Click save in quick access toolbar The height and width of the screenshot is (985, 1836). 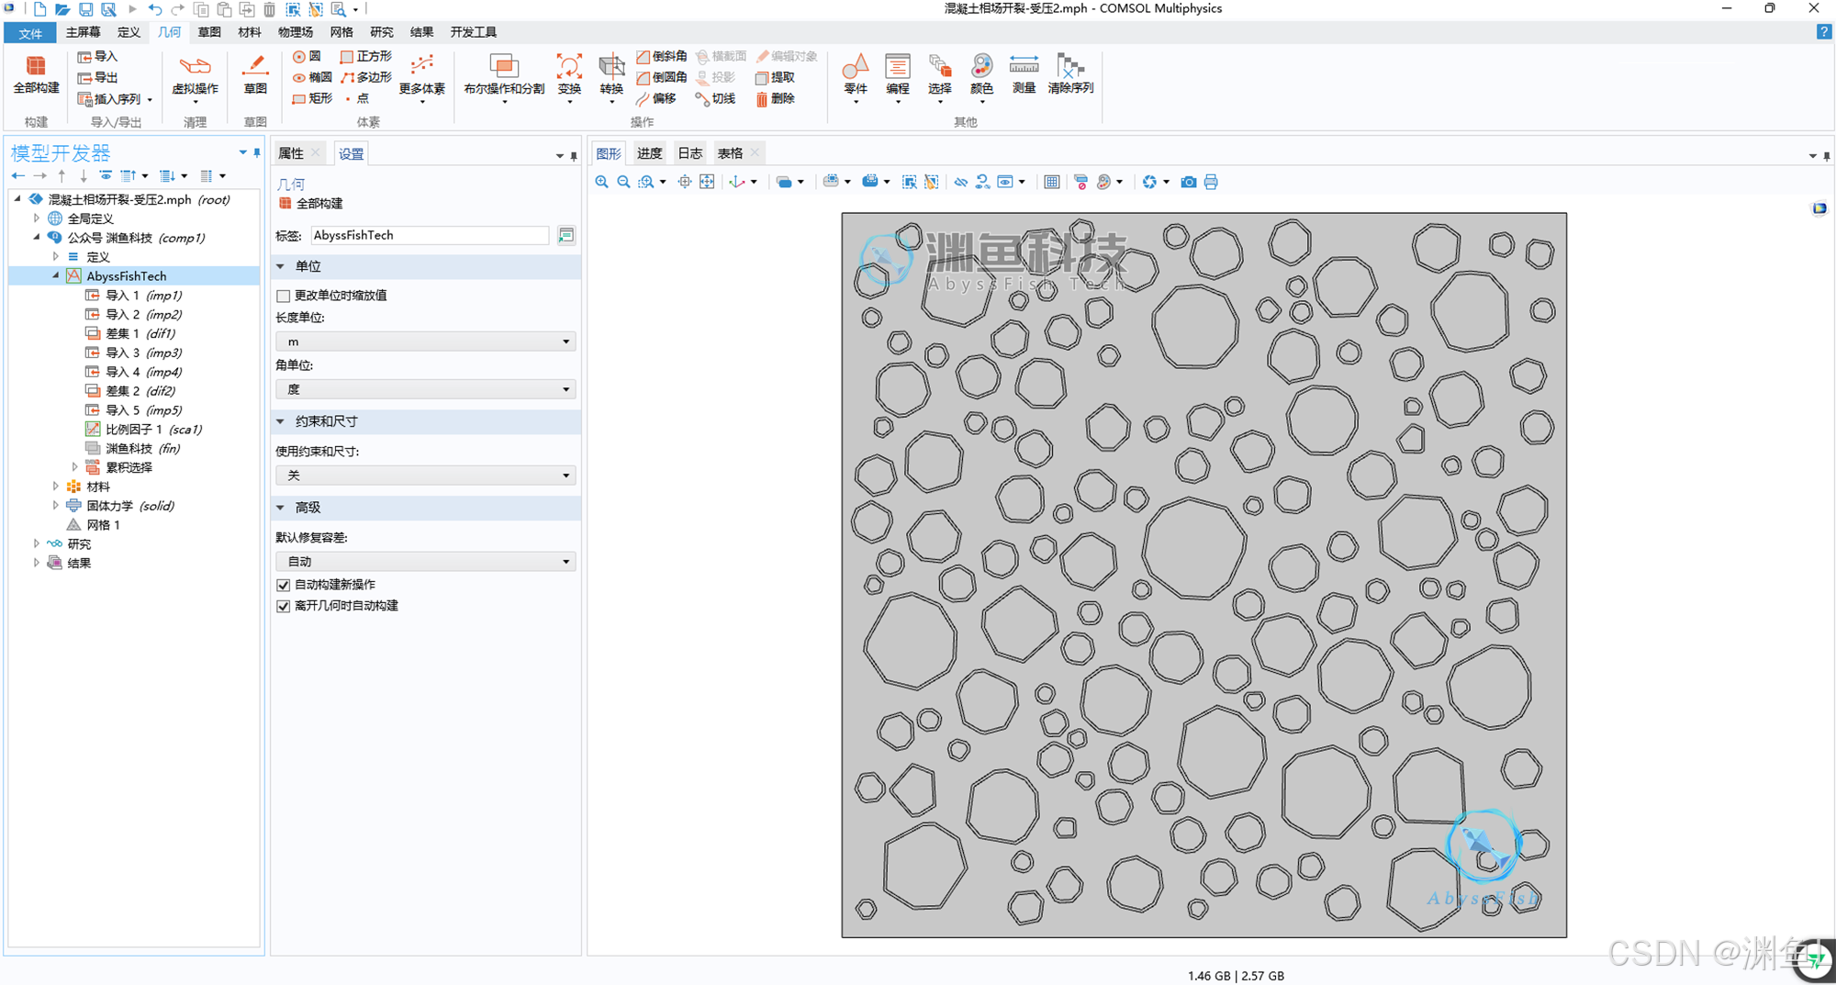[85, 9]
